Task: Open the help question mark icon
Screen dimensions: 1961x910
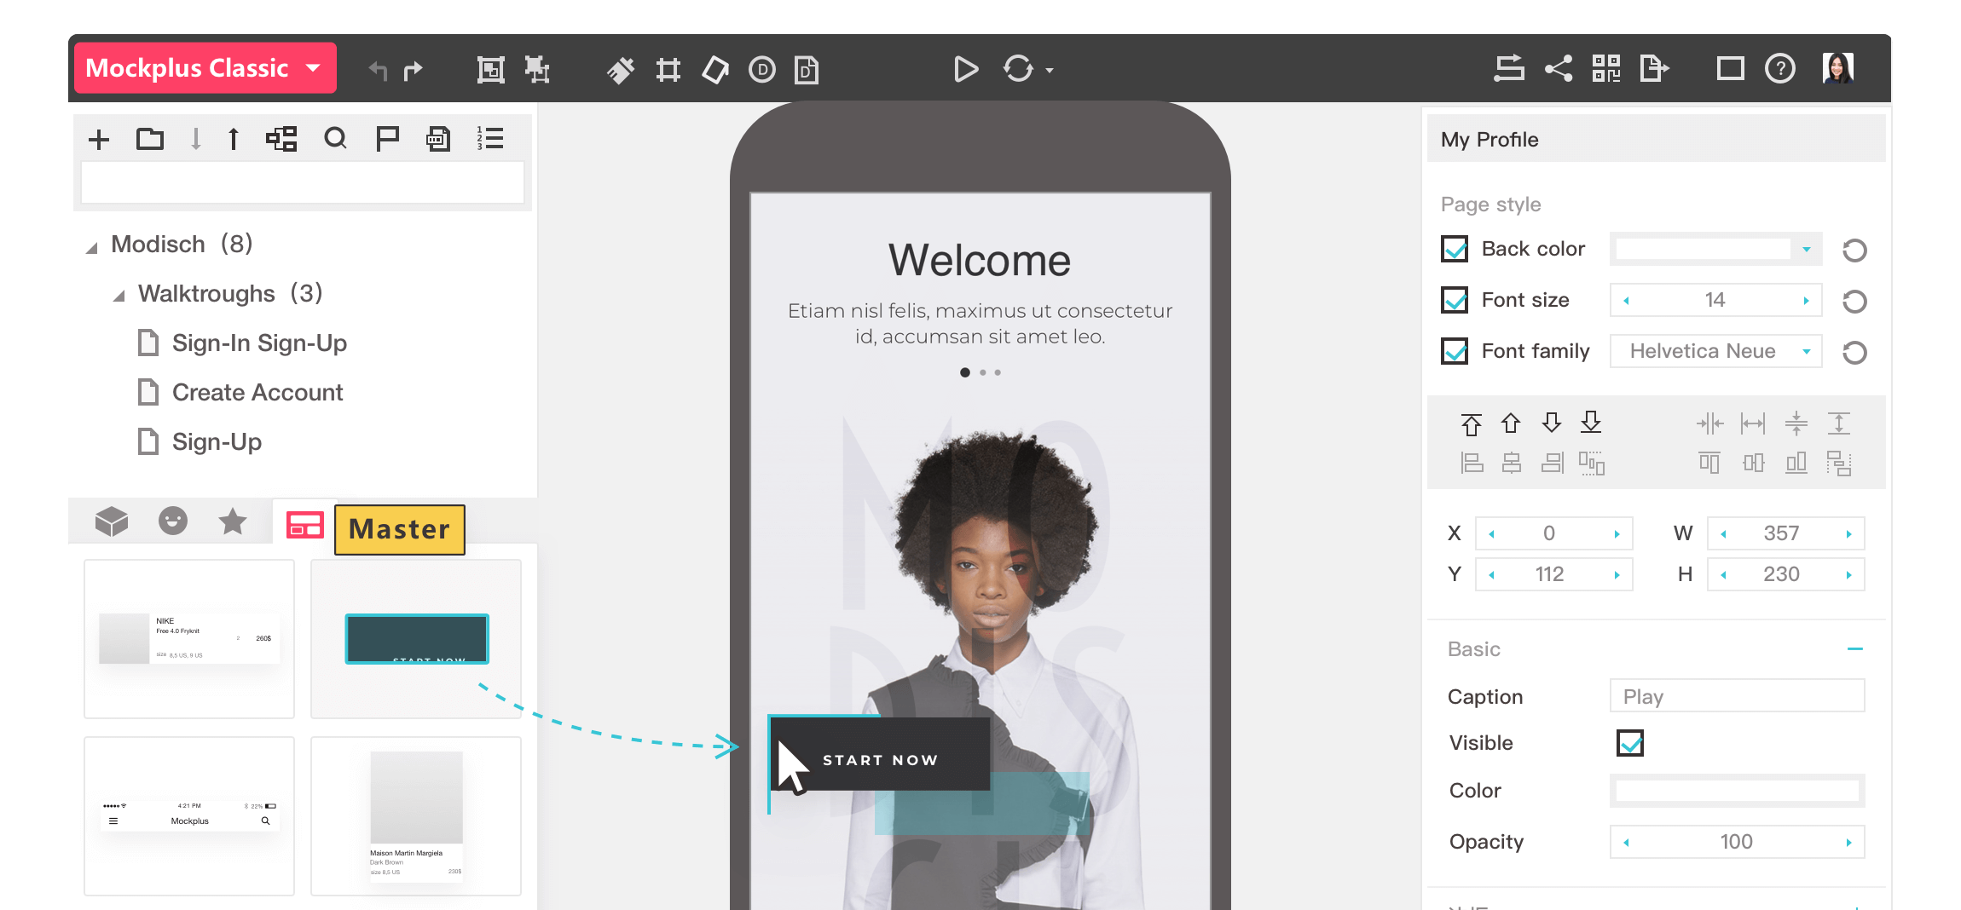Action: coord(1779,68)
